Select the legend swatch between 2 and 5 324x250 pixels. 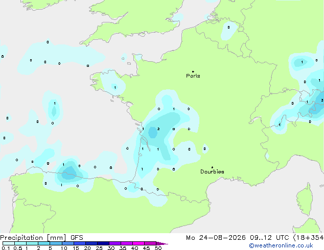click(x=44, y=243)
